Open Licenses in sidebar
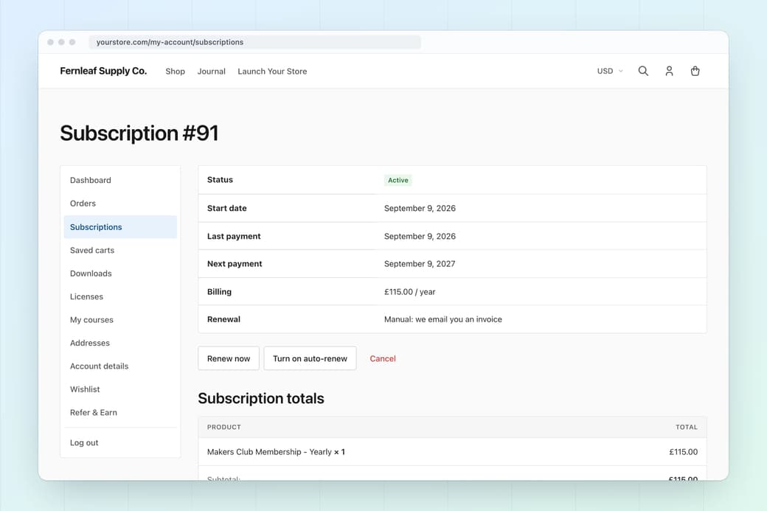767x511 pixels. (120, 296)
